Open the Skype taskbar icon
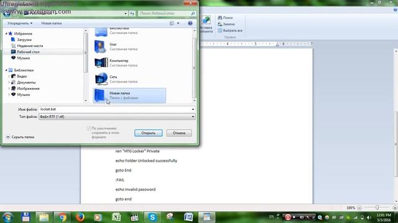398x223 pixels. (152, 217)
